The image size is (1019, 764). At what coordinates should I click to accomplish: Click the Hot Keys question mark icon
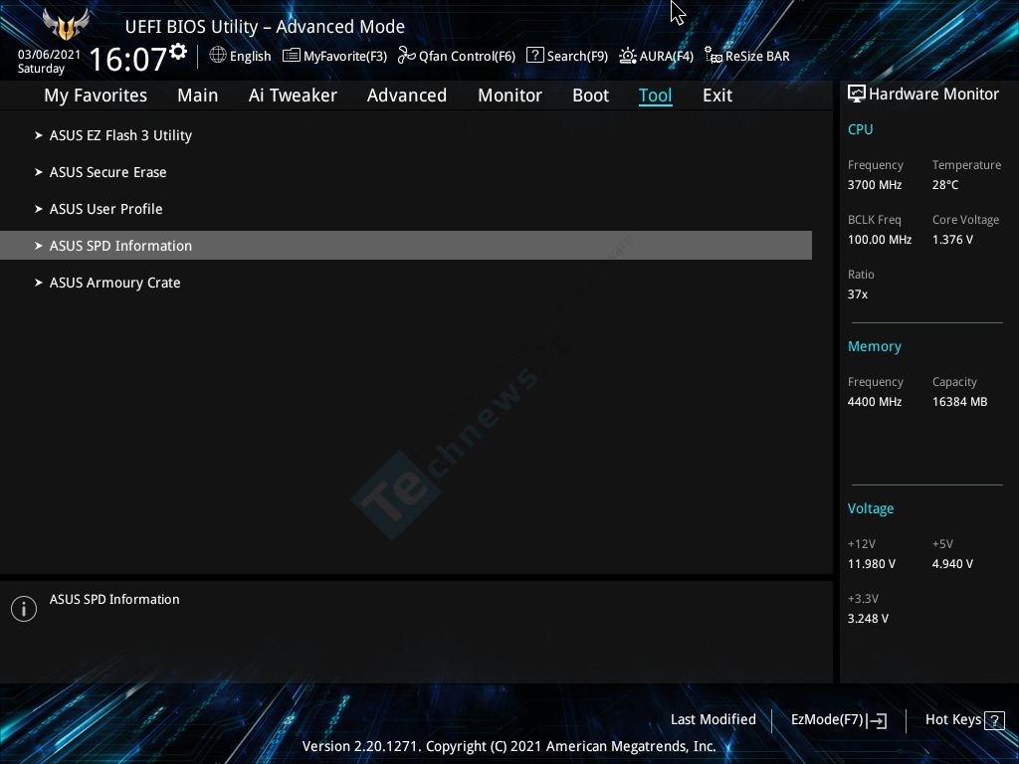tap(994, 720)
